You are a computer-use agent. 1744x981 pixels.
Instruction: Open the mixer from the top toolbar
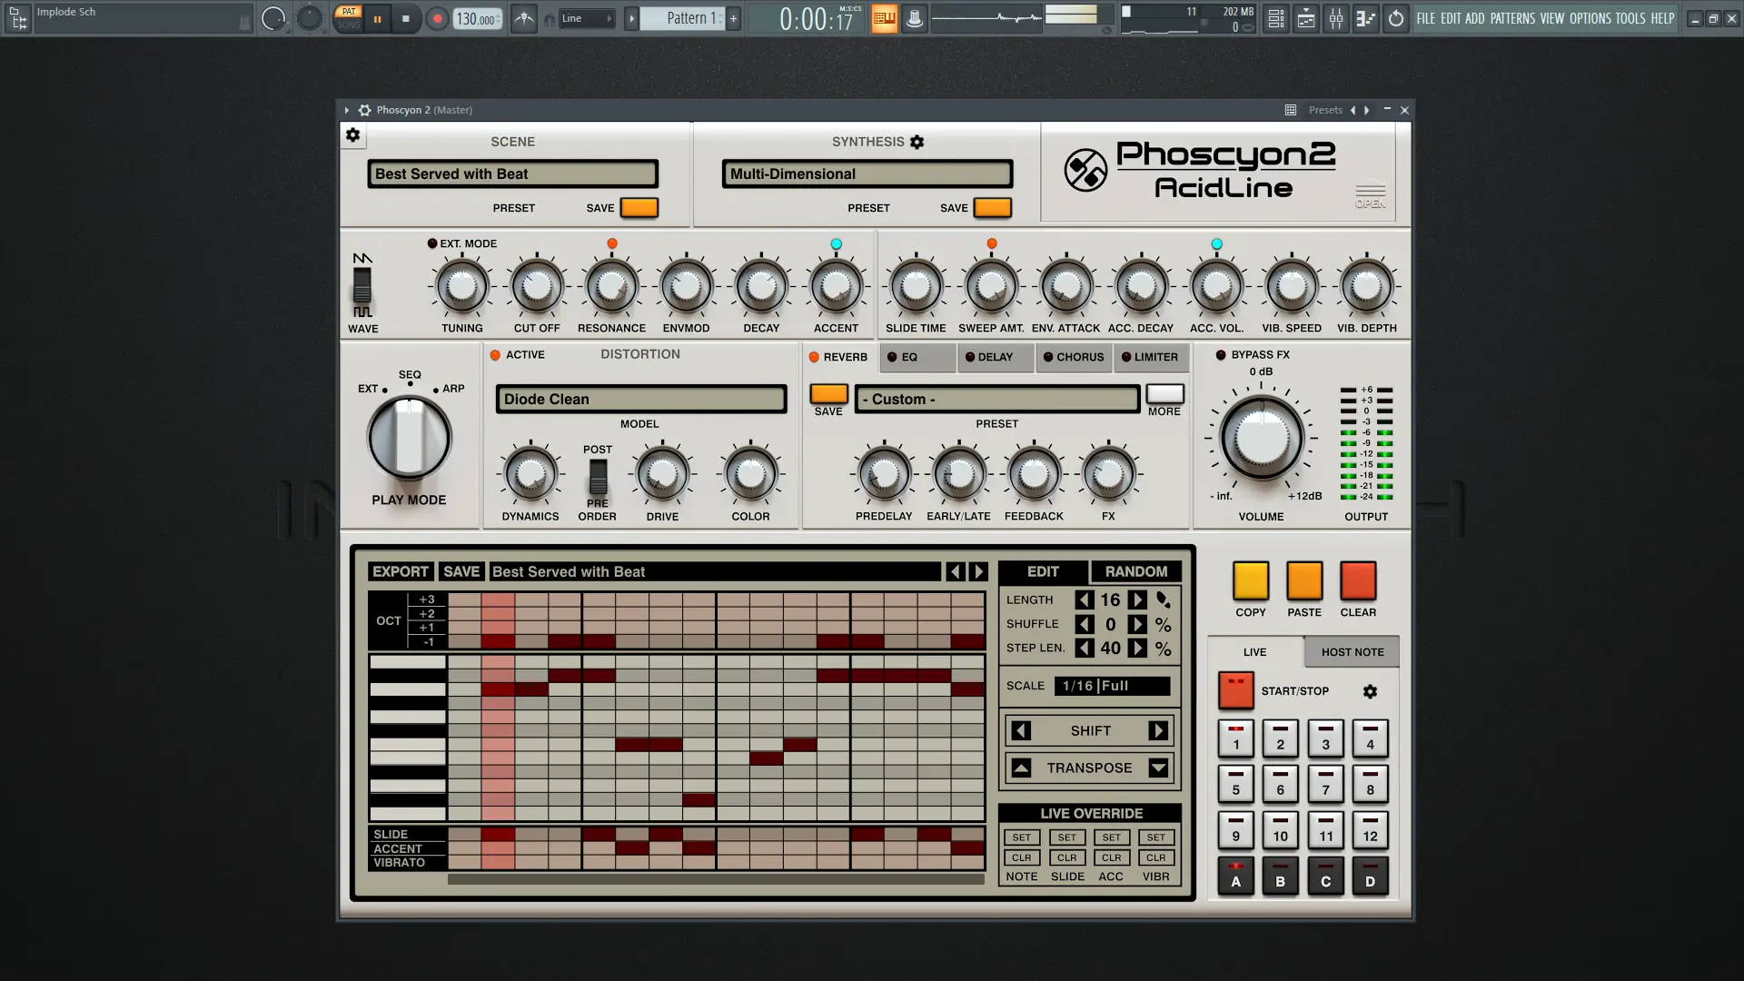[x=1336, y=18]
